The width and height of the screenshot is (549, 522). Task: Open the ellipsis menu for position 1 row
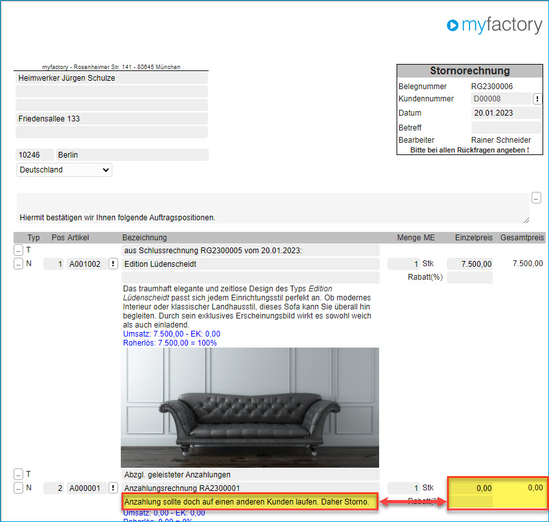click(18, 264)
